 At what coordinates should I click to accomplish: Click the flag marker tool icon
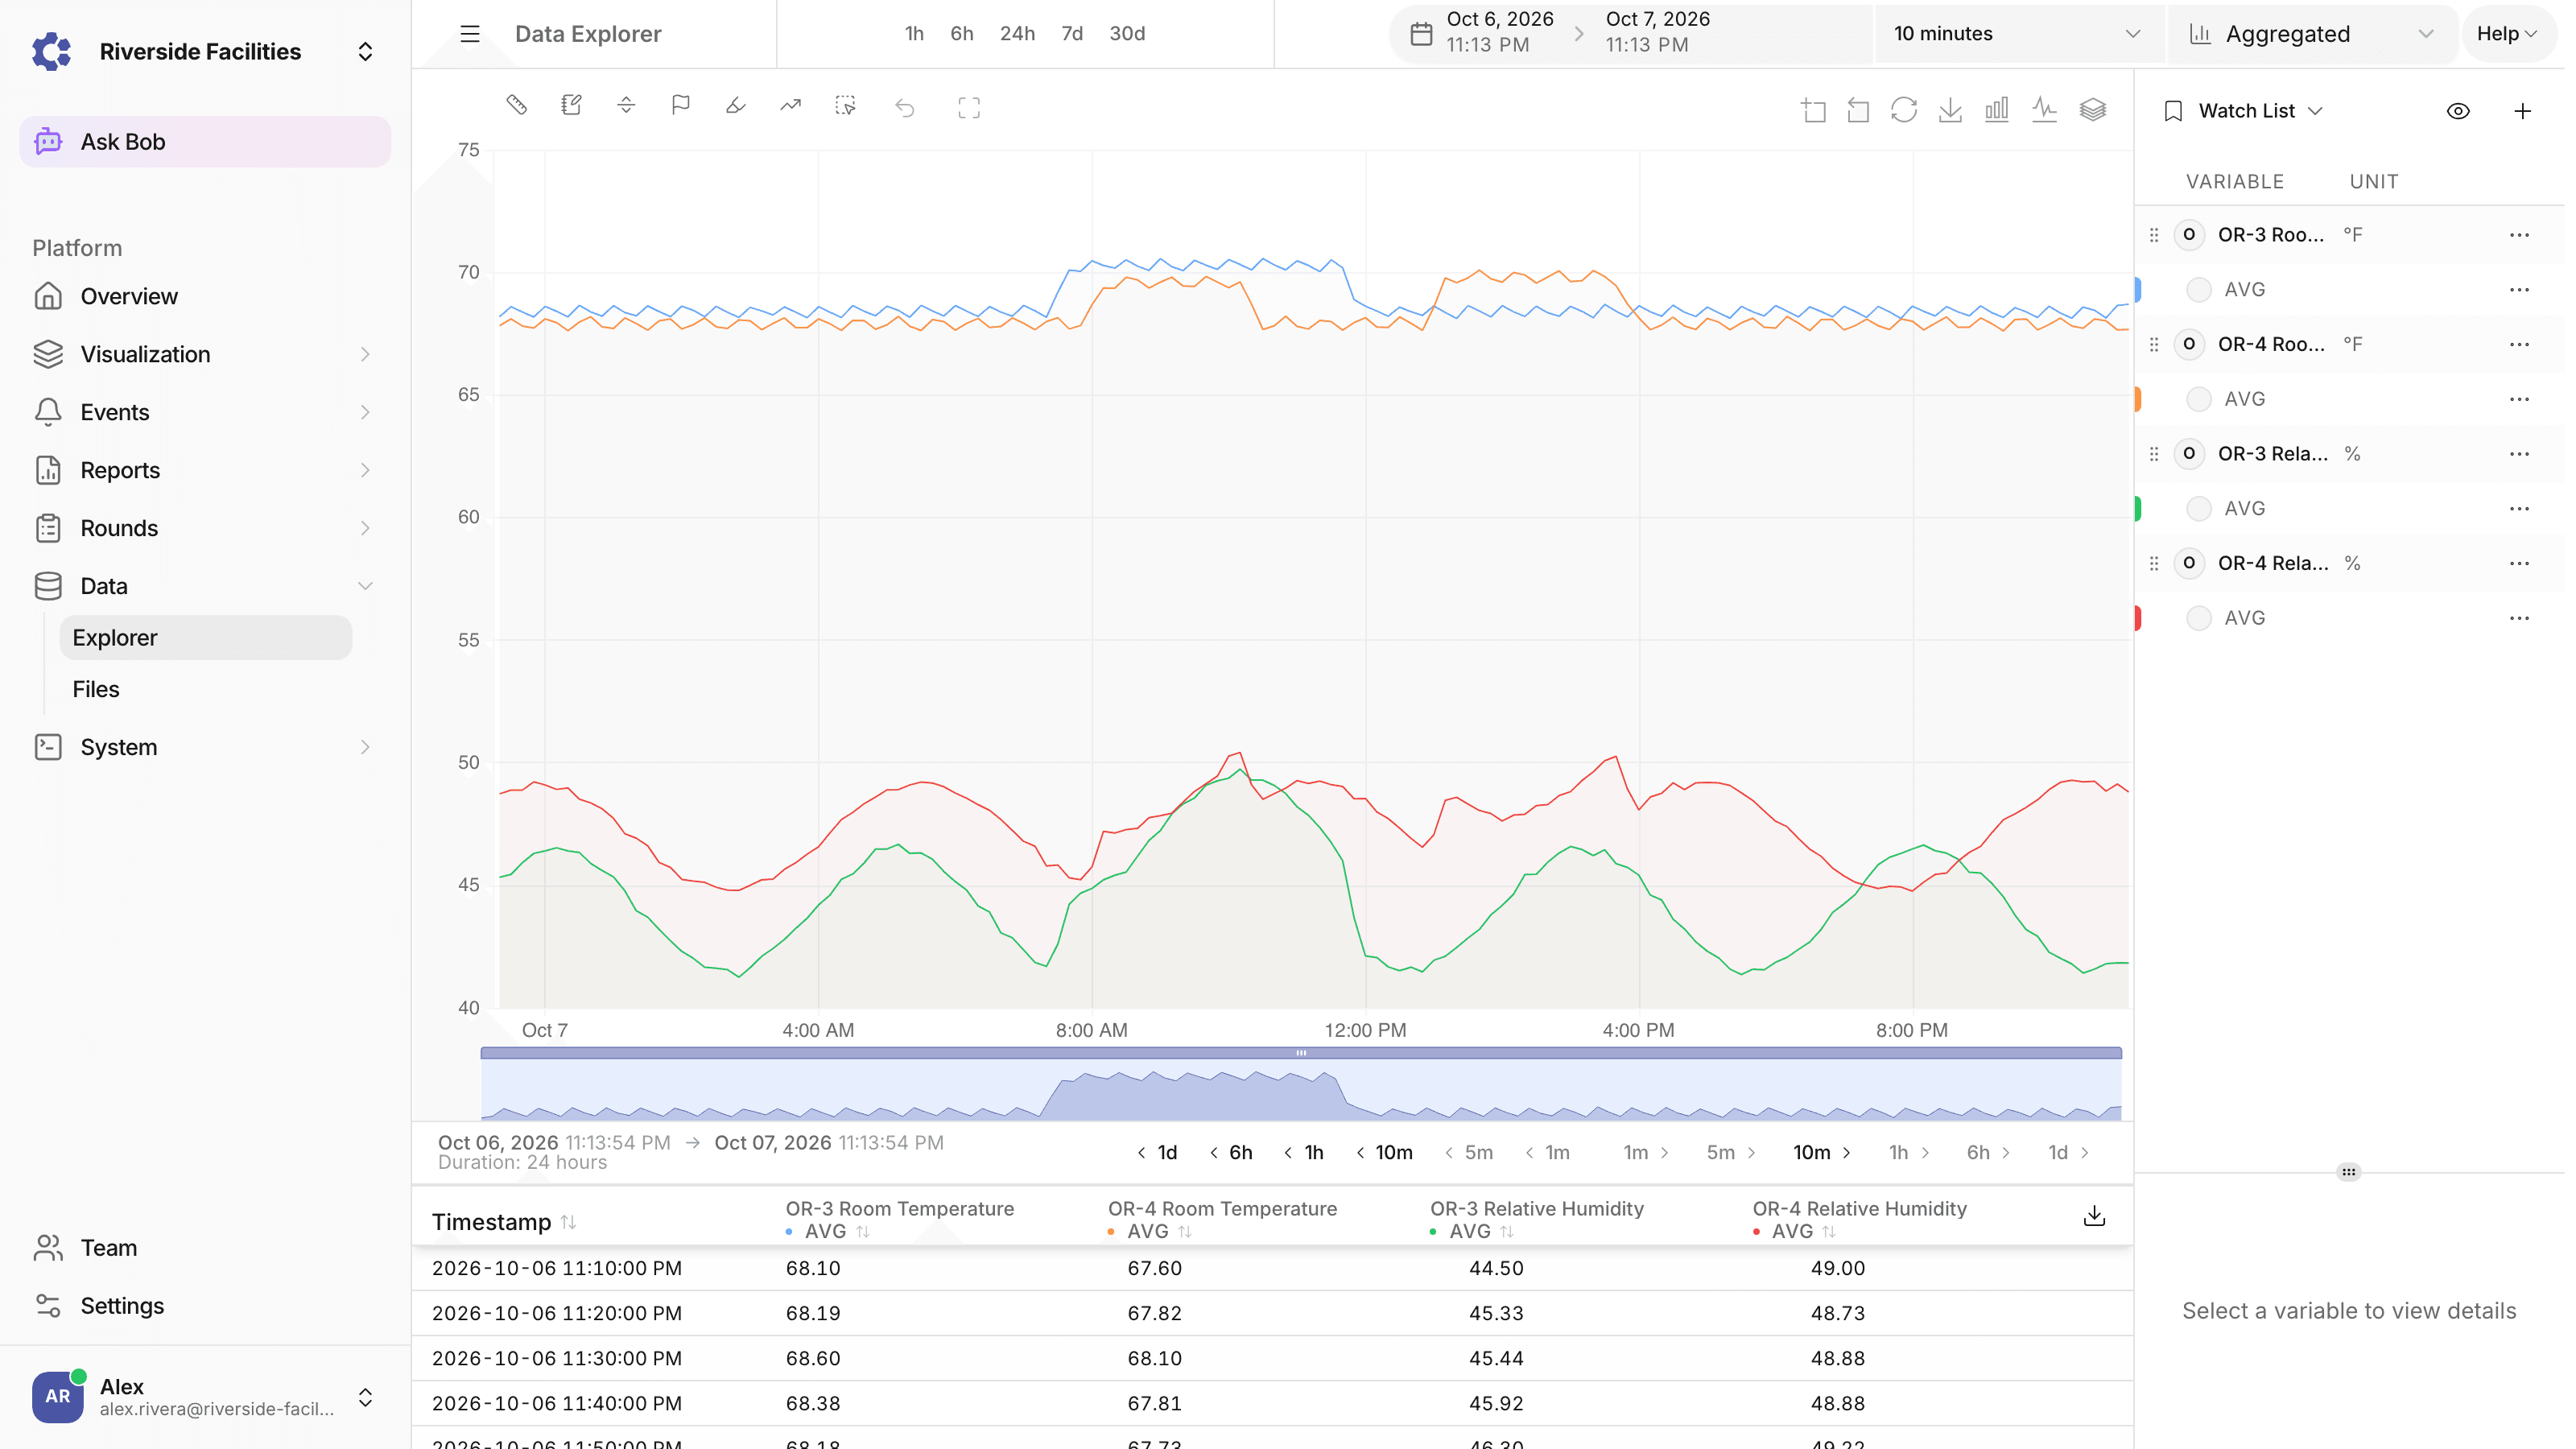(681, 105)
